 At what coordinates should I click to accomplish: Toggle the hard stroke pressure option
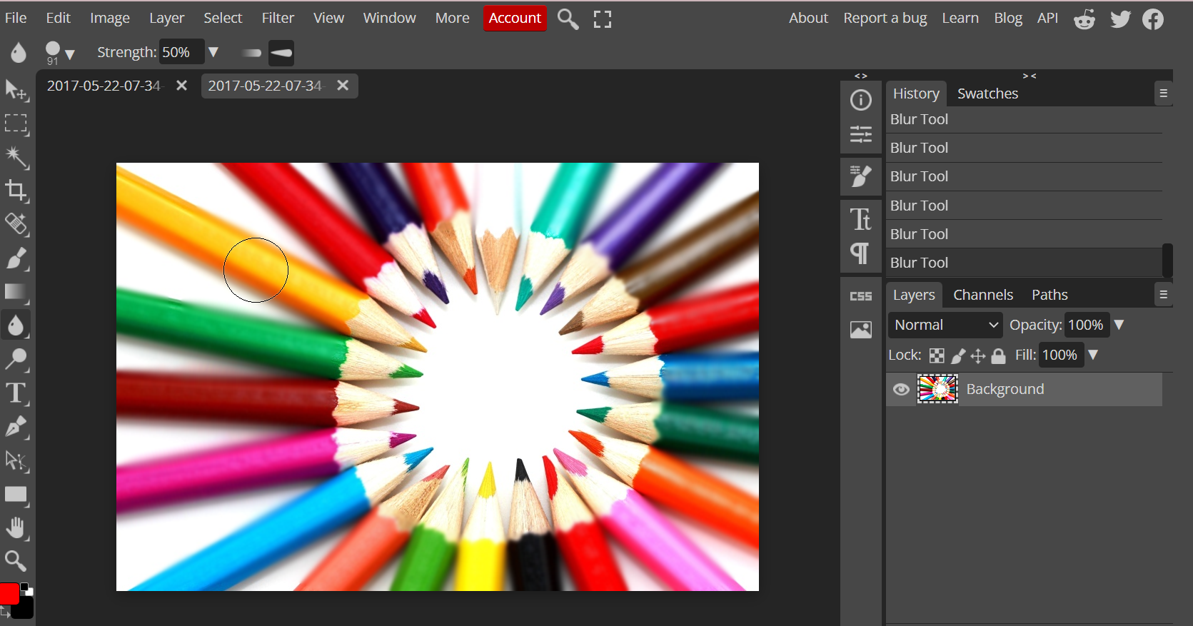pos(281,53)
